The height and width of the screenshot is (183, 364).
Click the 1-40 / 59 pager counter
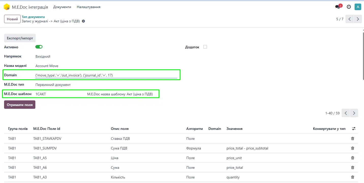332,113
